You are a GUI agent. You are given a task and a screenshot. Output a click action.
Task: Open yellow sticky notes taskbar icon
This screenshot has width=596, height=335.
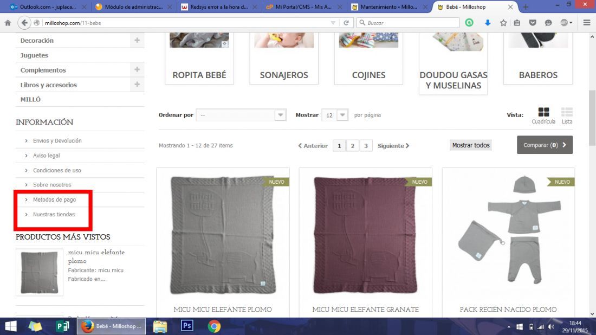pos(35,326)
